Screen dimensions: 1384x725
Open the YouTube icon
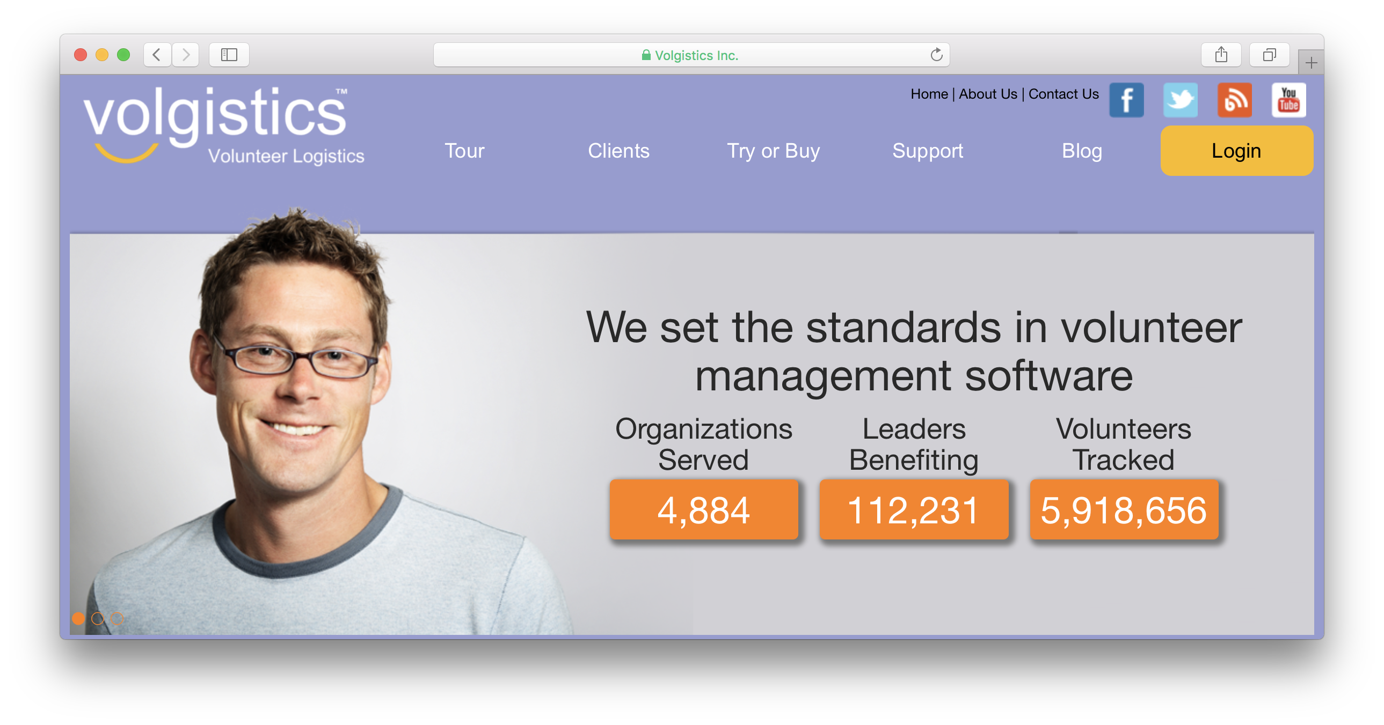coord(1288,100)
